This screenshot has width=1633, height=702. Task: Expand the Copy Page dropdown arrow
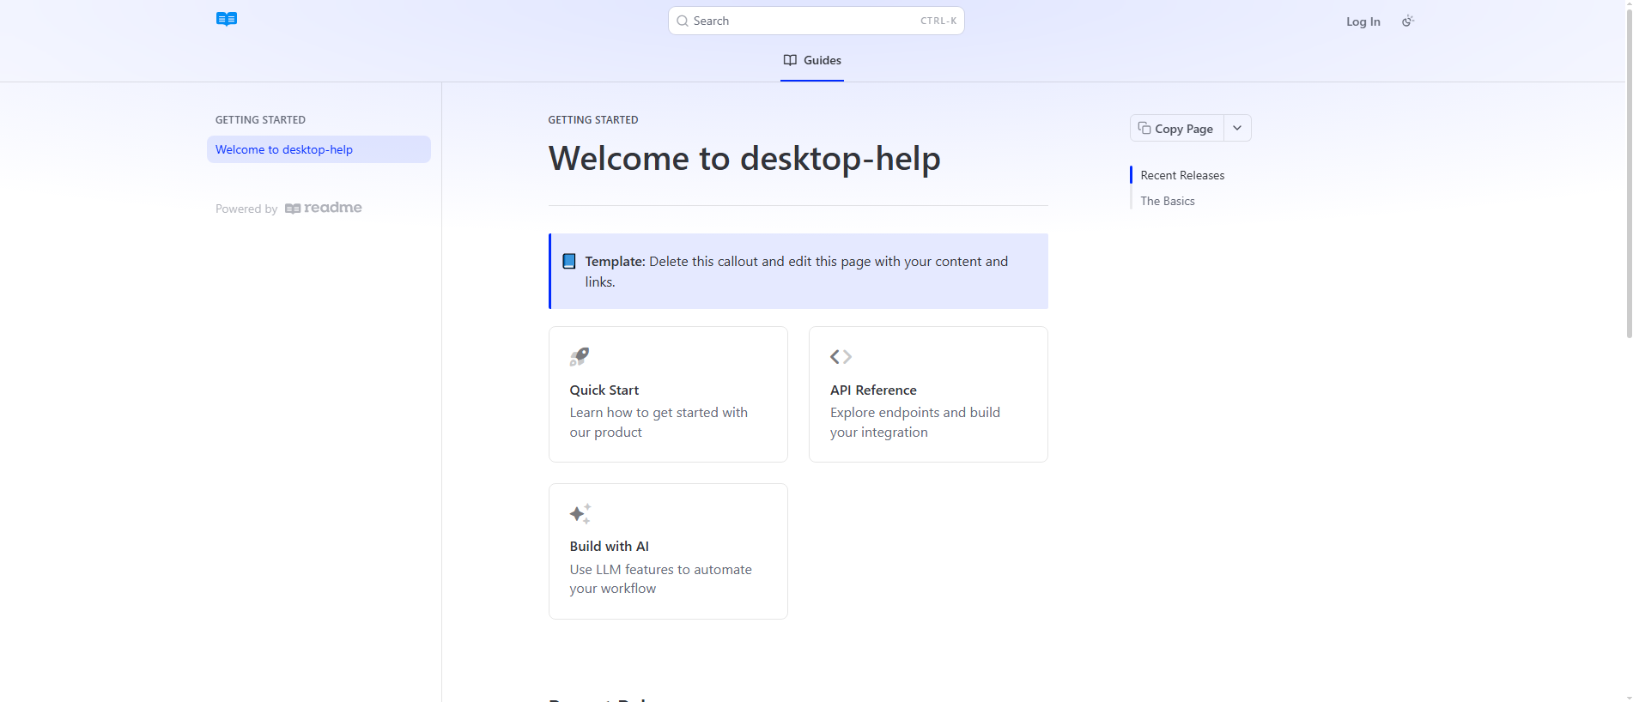coord(1237,128)
